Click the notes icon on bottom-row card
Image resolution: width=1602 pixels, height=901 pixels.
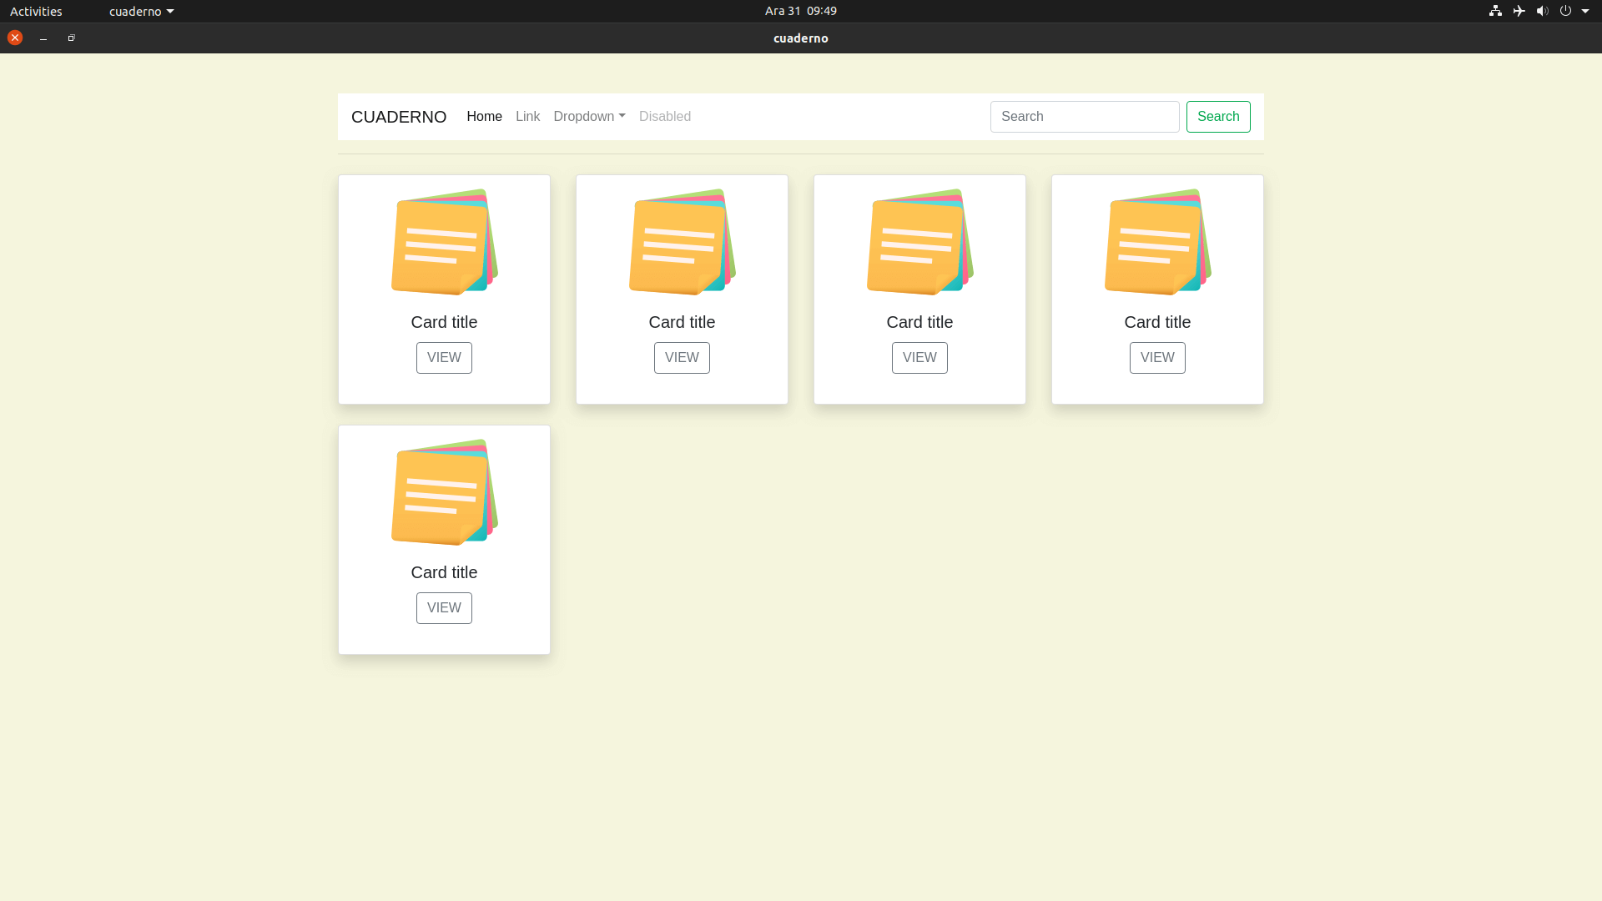[444, 492]
